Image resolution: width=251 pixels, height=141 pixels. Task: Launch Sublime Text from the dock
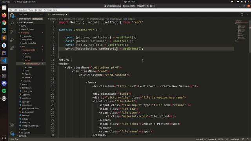point(4,38)
